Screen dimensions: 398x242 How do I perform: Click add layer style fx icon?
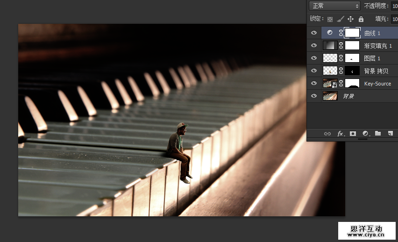pyautogui.click(x=341, y=134)
